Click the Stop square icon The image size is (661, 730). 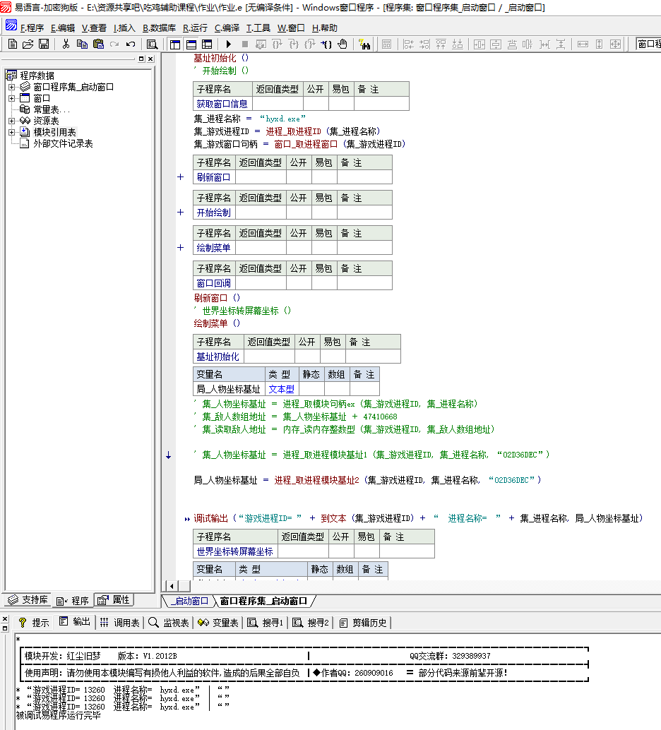244,44
